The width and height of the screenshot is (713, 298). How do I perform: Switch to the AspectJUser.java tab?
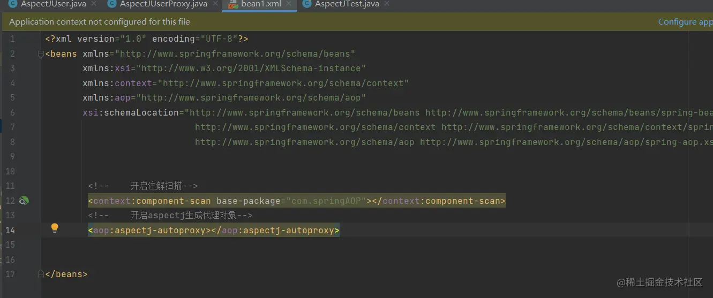[54, 4]
